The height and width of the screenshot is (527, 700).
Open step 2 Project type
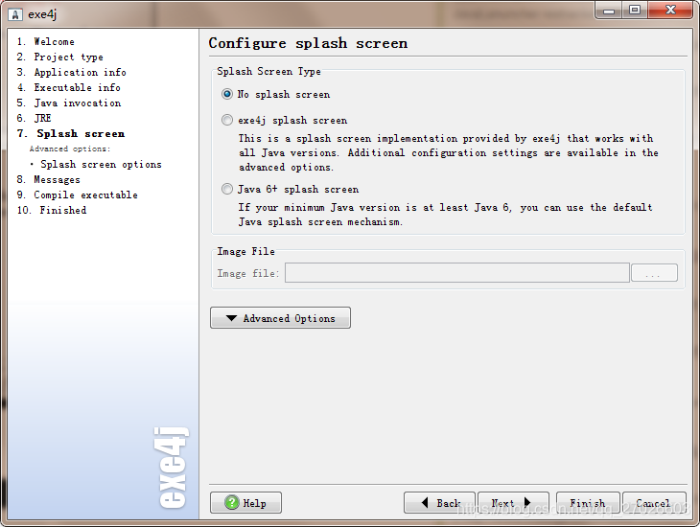point(60,57)
